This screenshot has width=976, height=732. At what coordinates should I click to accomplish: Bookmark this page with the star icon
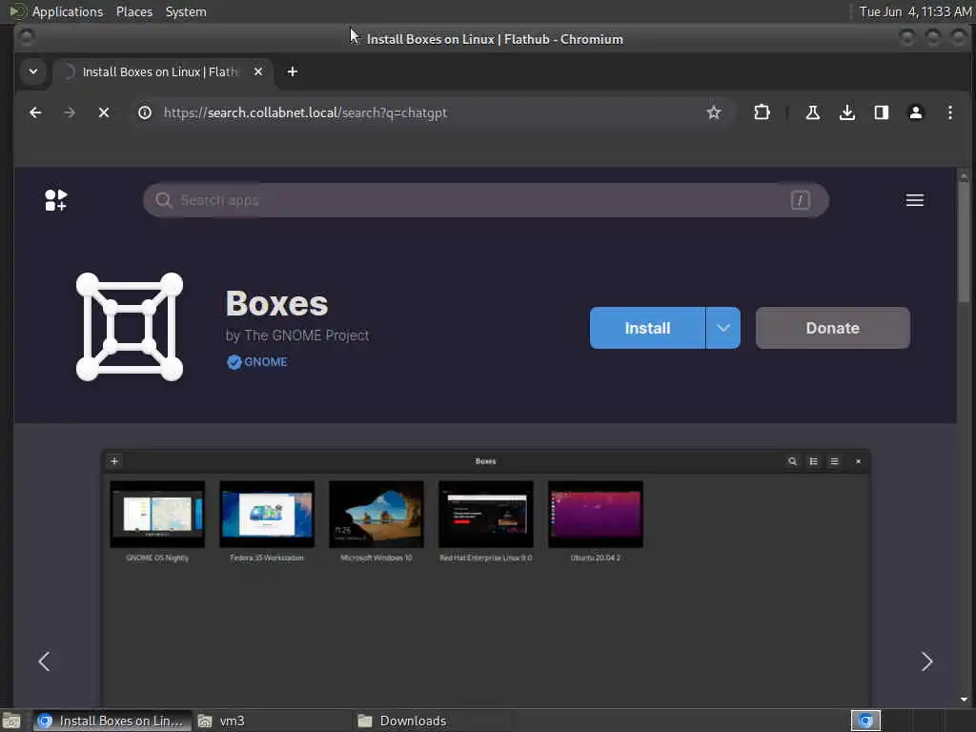[x=713, y=112]
